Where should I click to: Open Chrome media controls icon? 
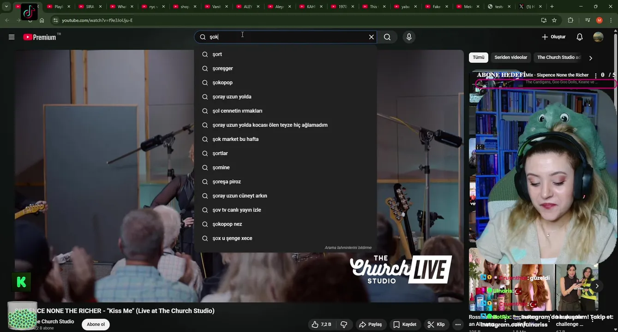click(x=588, y=20)
